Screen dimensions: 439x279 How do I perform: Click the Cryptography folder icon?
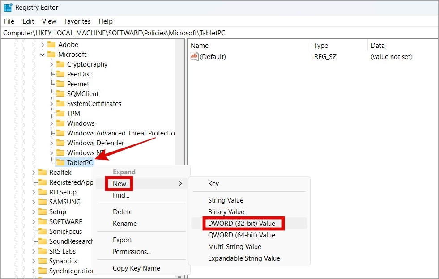click(x=60, y=64)
